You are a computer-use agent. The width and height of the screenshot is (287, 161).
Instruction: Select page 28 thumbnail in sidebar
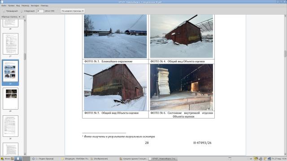point(10,71)
